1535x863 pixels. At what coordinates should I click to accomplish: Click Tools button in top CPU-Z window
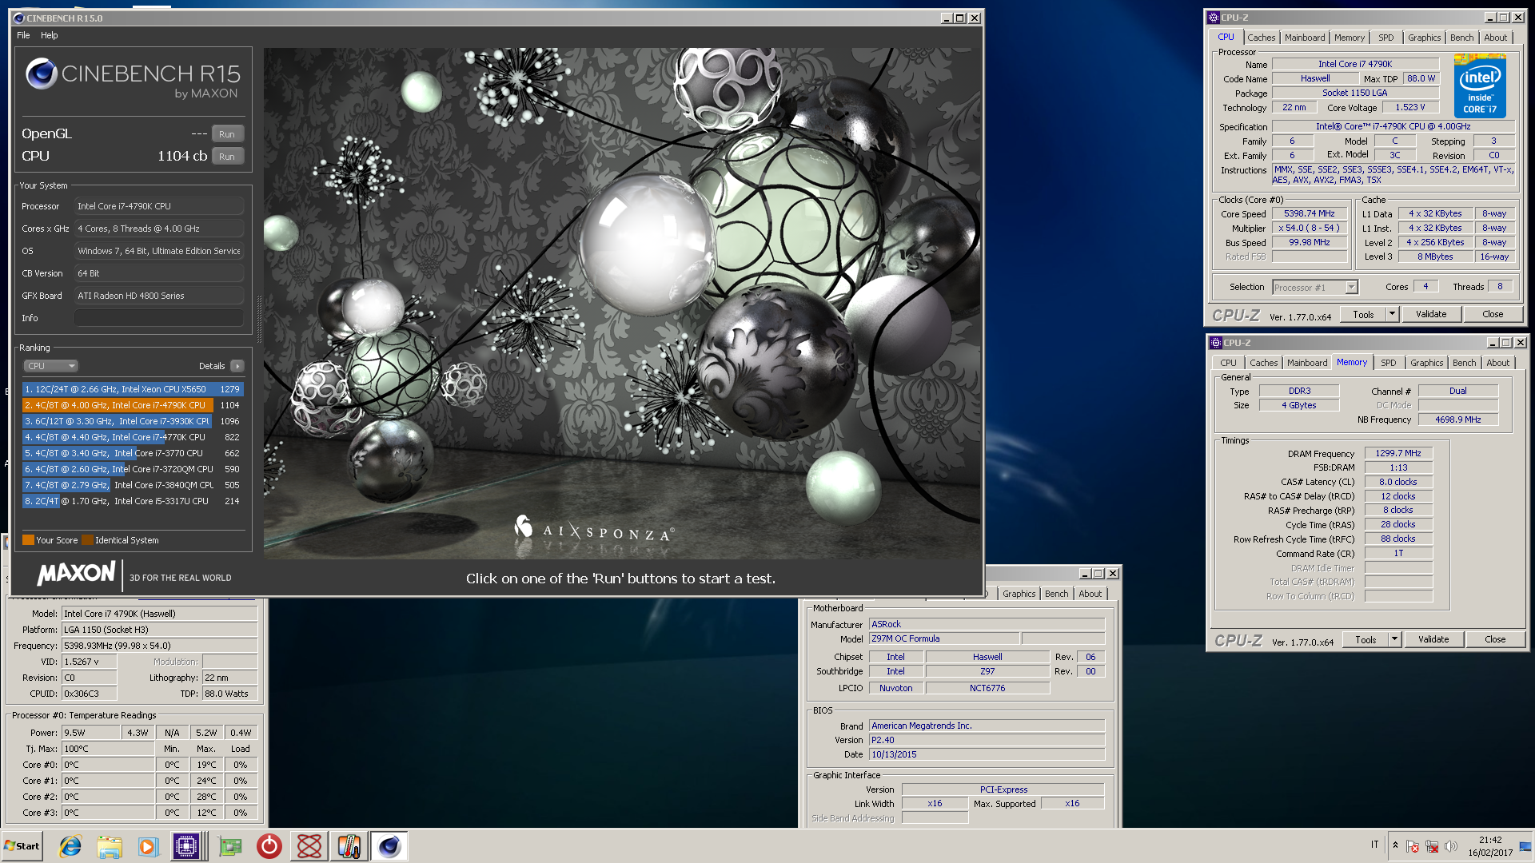(1363, 315)
